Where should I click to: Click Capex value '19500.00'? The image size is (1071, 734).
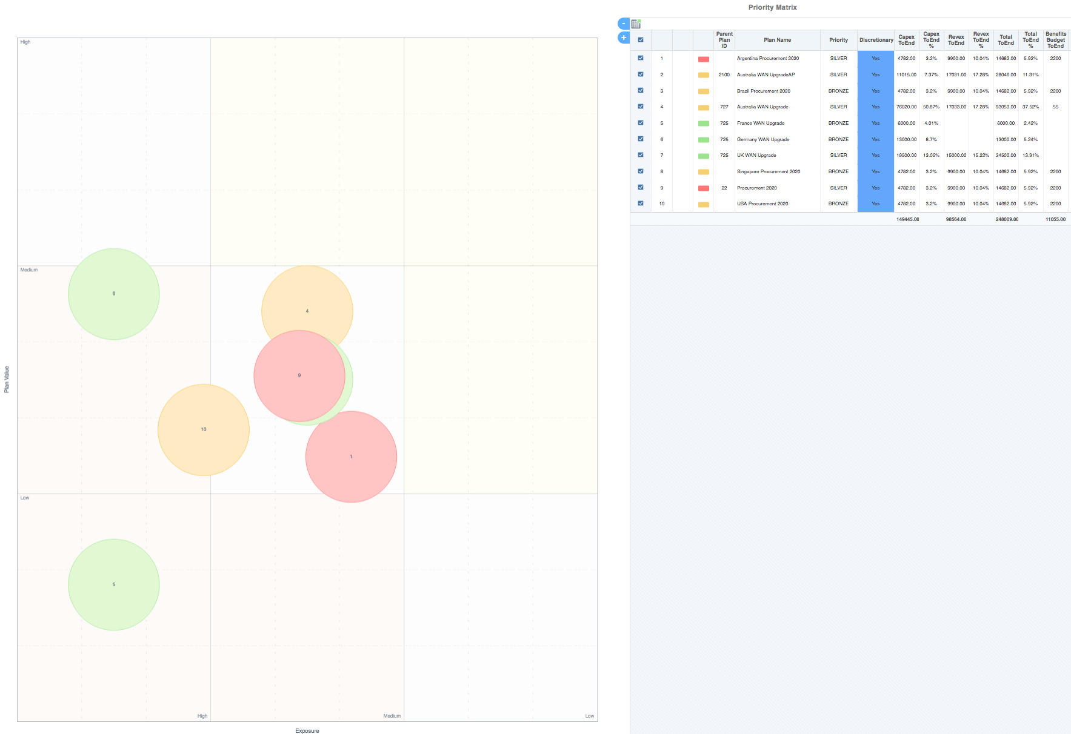(907, 156)
